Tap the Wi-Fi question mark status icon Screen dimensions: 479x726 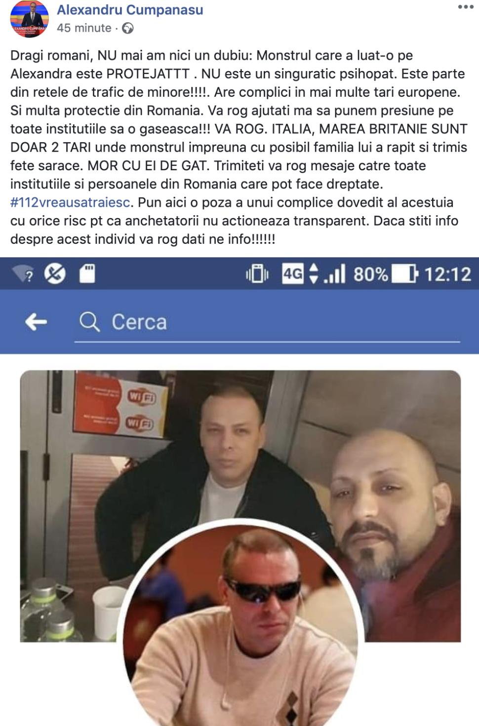(23, 273)
